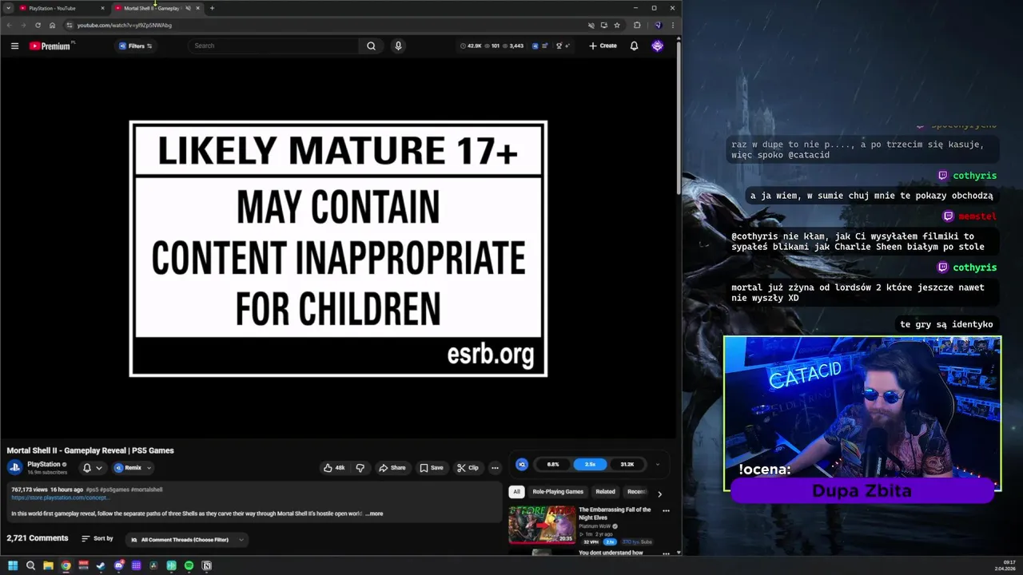The width and height of the screenshot is (1023, 575).
Task: Collapse the stats panel chevron
Action: pos(658,464)
